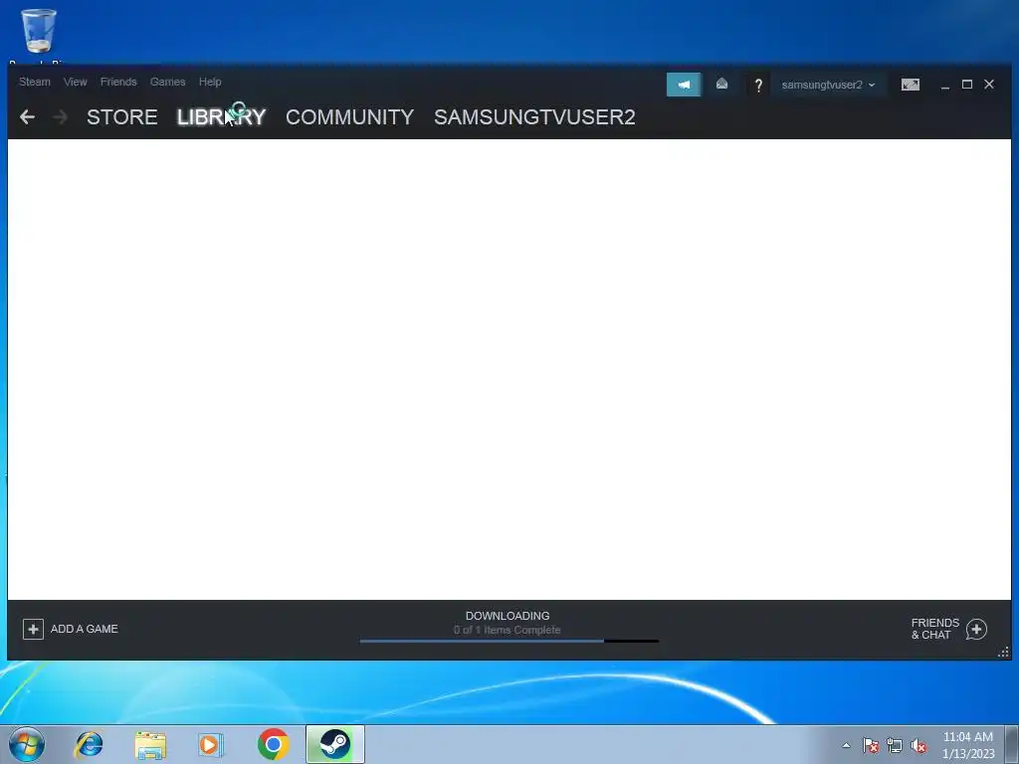The height and width of the screenshot is (764, 1019).
Task: Click the question mark help icon
Action: coord(757,86)
